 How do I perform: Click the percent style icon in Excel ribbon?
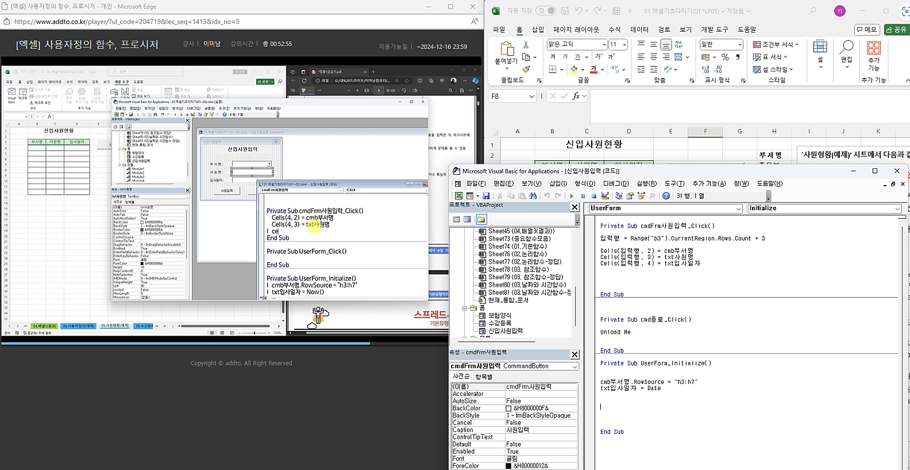[x=725, y=57]
